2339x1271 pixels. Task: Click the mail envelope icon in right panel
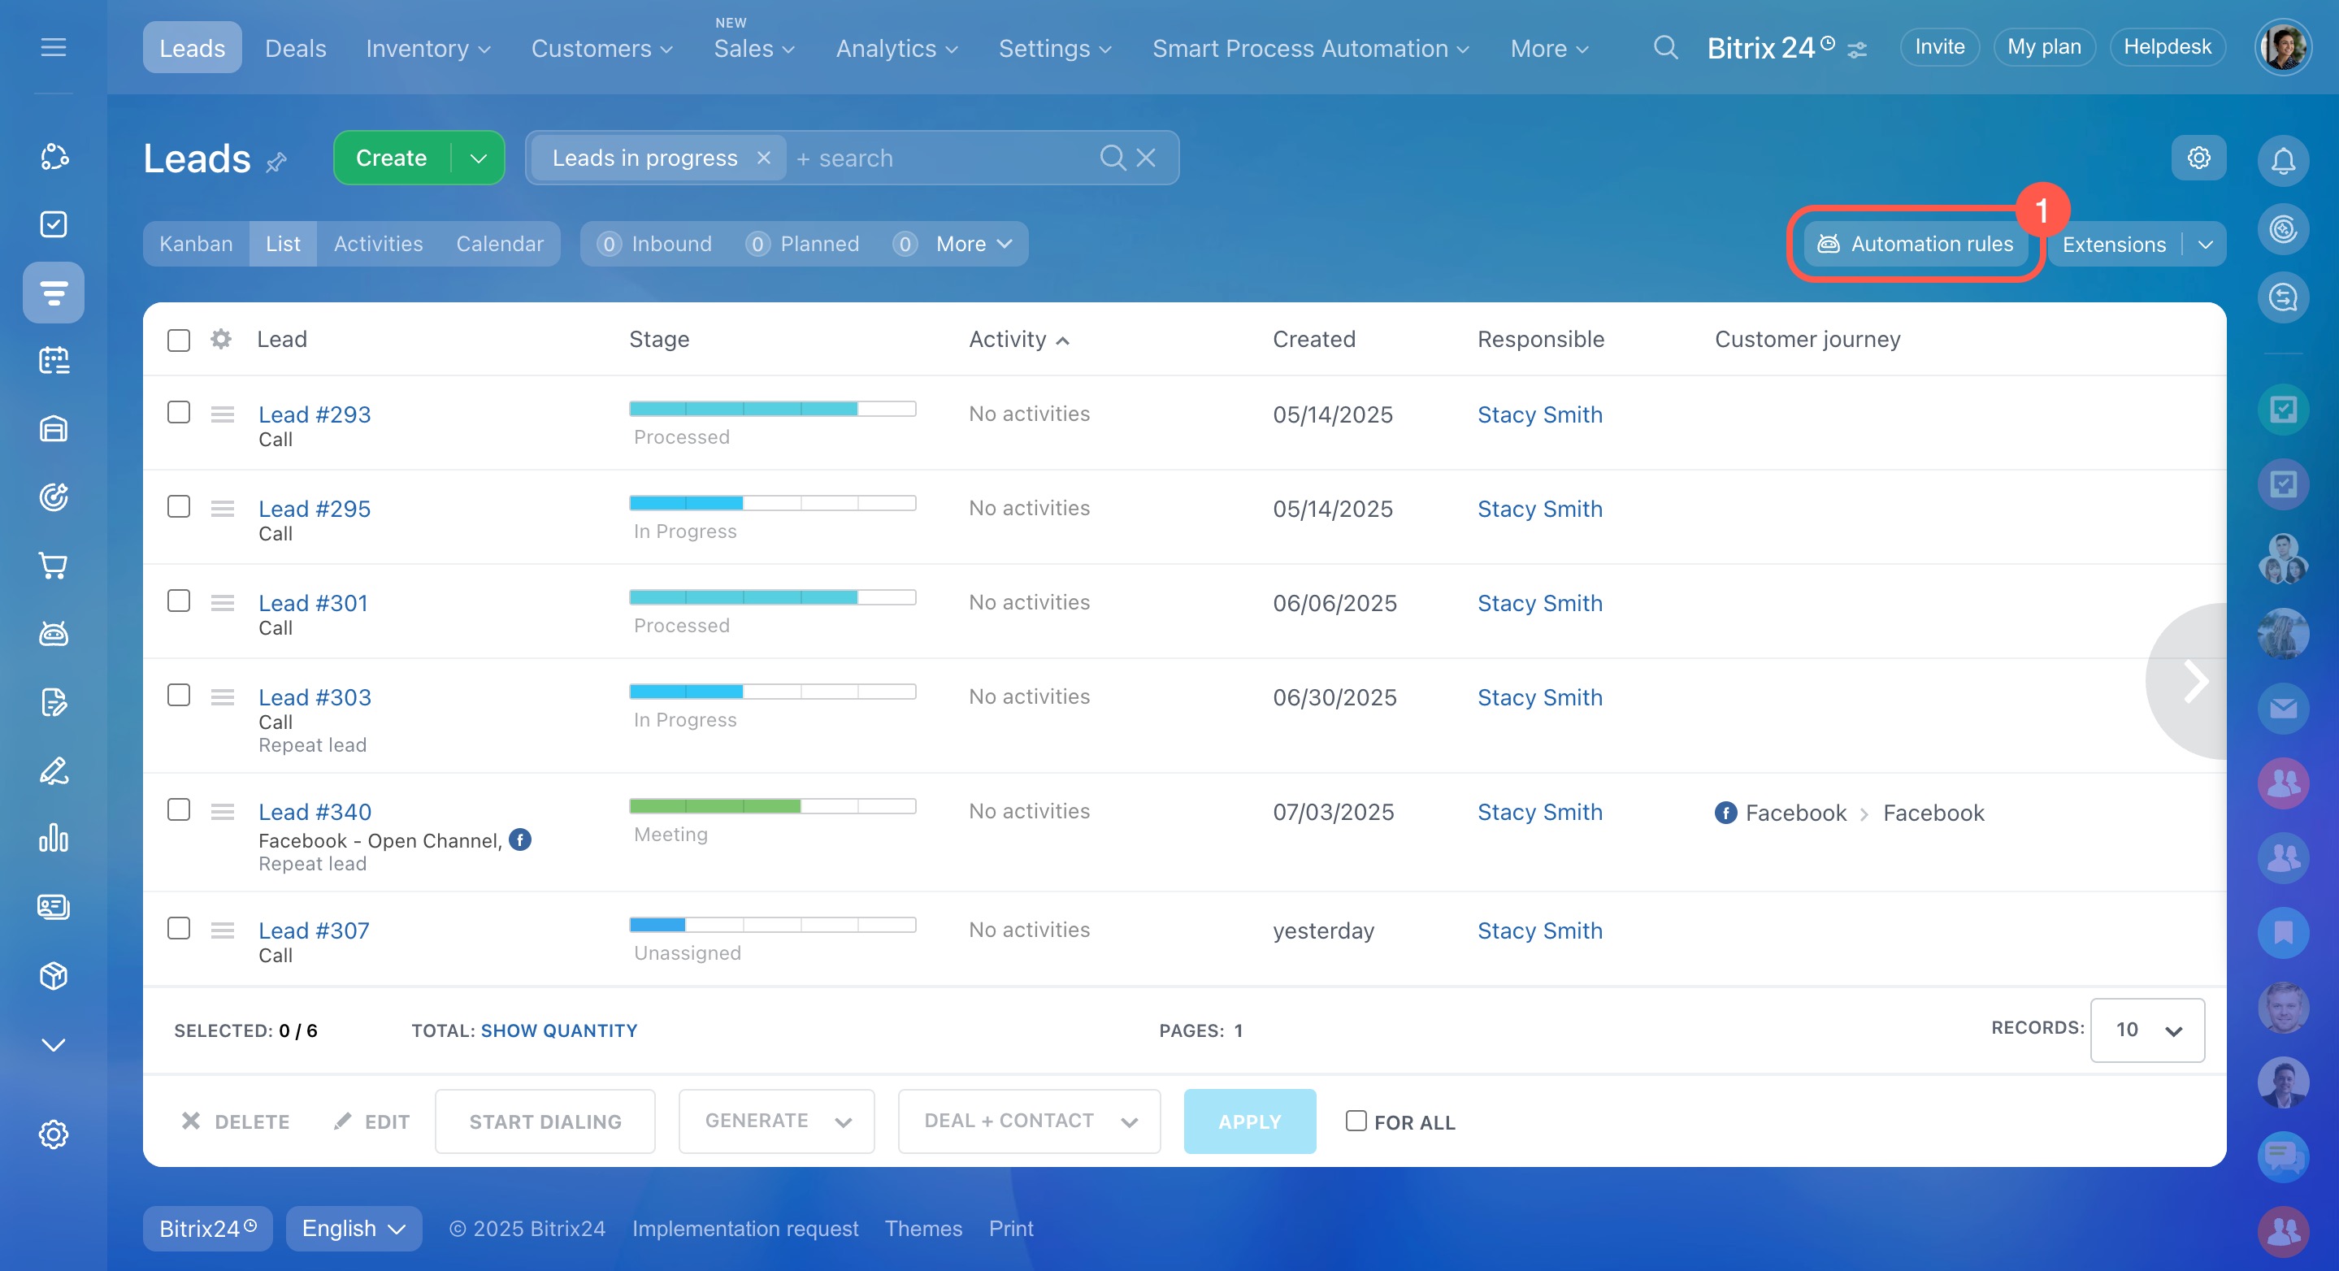(x=2282, y=708)
